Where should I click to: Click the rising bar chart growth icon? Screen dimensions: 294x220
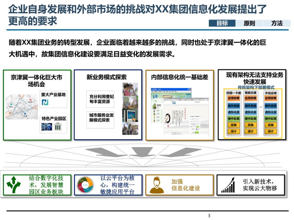point(228,185)
